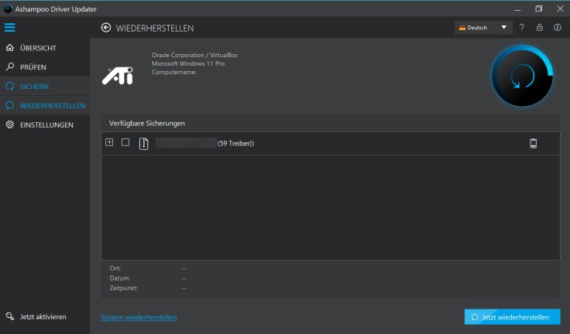Go back using the circled arrow icon
Image resolution: width=570 pixels, height=334 pixels.
click(106, 28)
